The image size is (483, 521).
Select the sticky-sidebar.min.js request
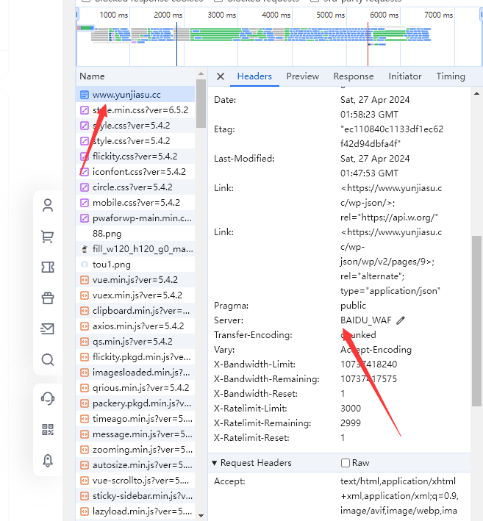tap(135, 496)
